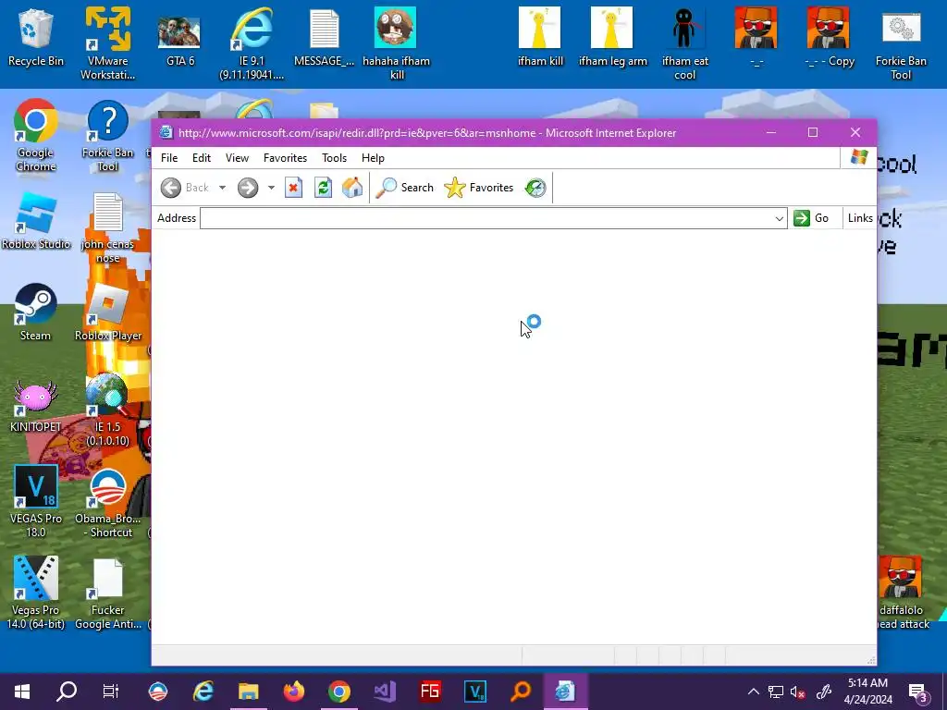Open the File menu

pyautogui.click(x=169, y=158)
